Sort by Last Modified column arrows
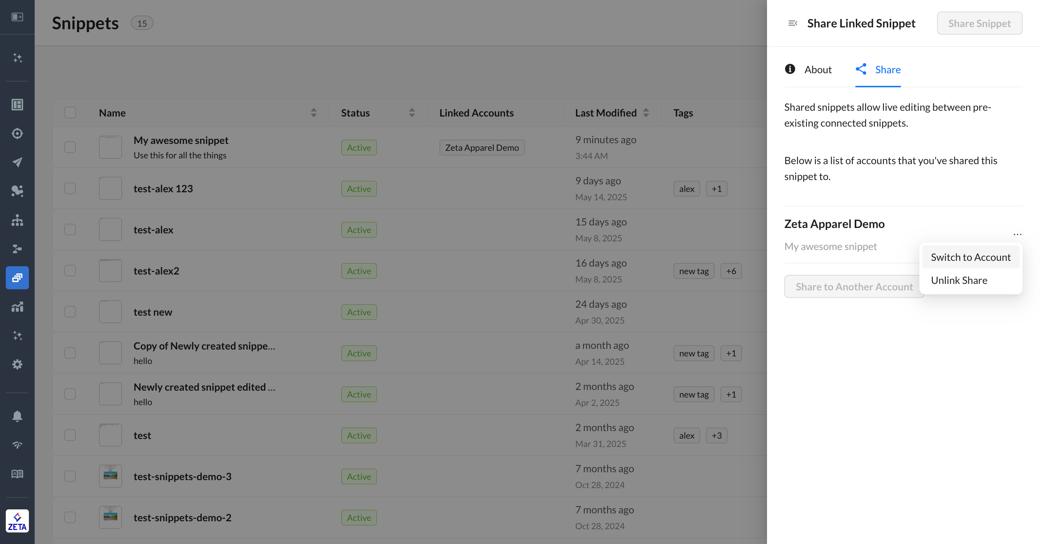The image size is (1040, 544). pyautogui.click(x=646, y=113)
